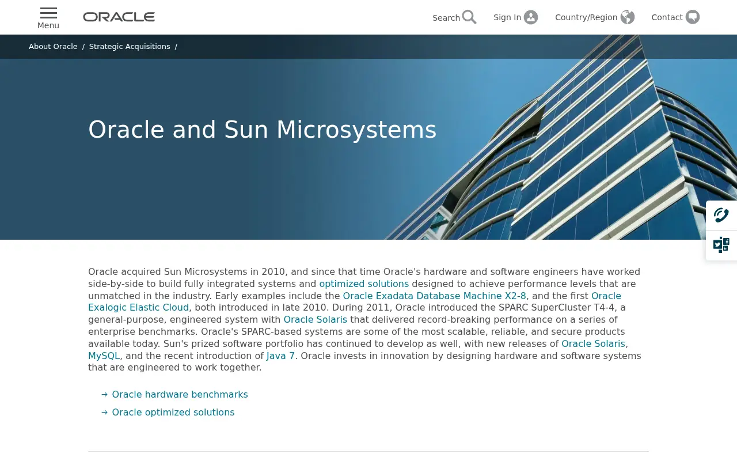The image size is (737, 461).
Task: Open Oracle Exadata Database Machine X2-8 link
Action: 434,296
